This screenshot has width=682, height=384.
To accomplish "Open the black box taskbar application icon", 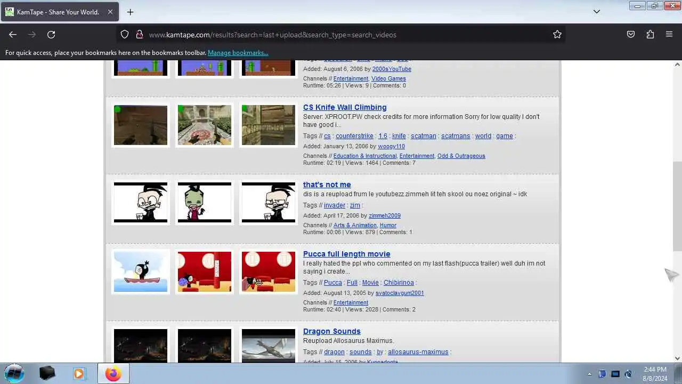I will (x=47, y=374).
